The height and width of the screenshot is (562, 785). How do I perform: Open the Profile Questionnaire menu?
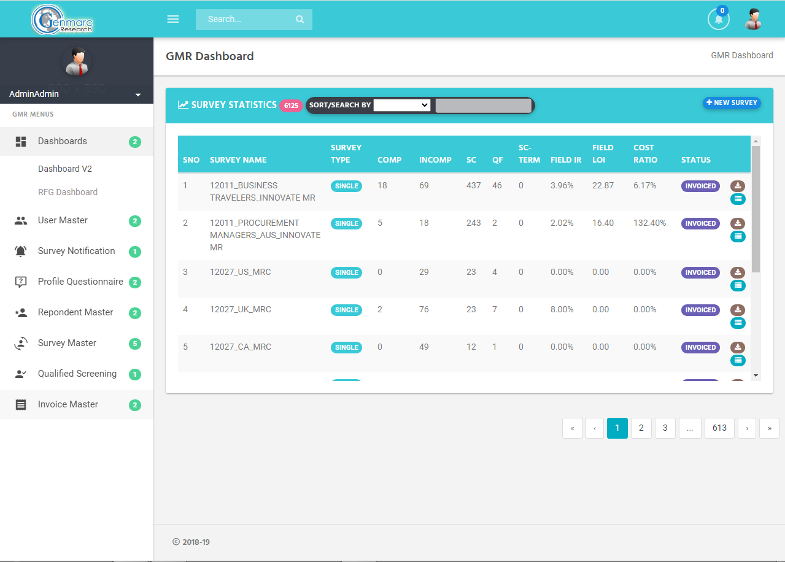77,282
